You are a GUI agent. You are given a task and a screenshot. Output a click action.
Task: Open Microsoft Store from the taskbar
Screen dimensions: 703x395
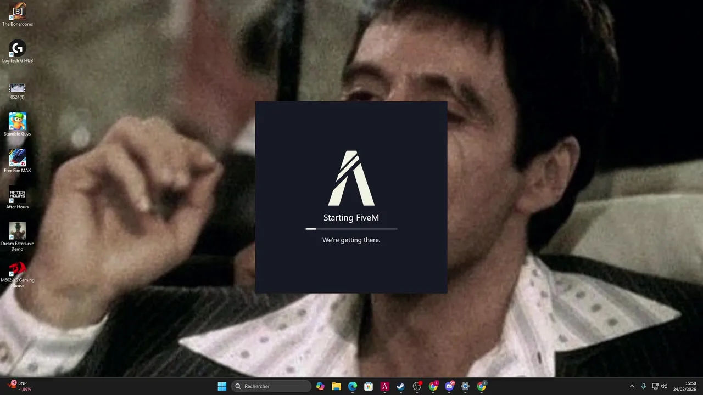[x=369, y=386]
